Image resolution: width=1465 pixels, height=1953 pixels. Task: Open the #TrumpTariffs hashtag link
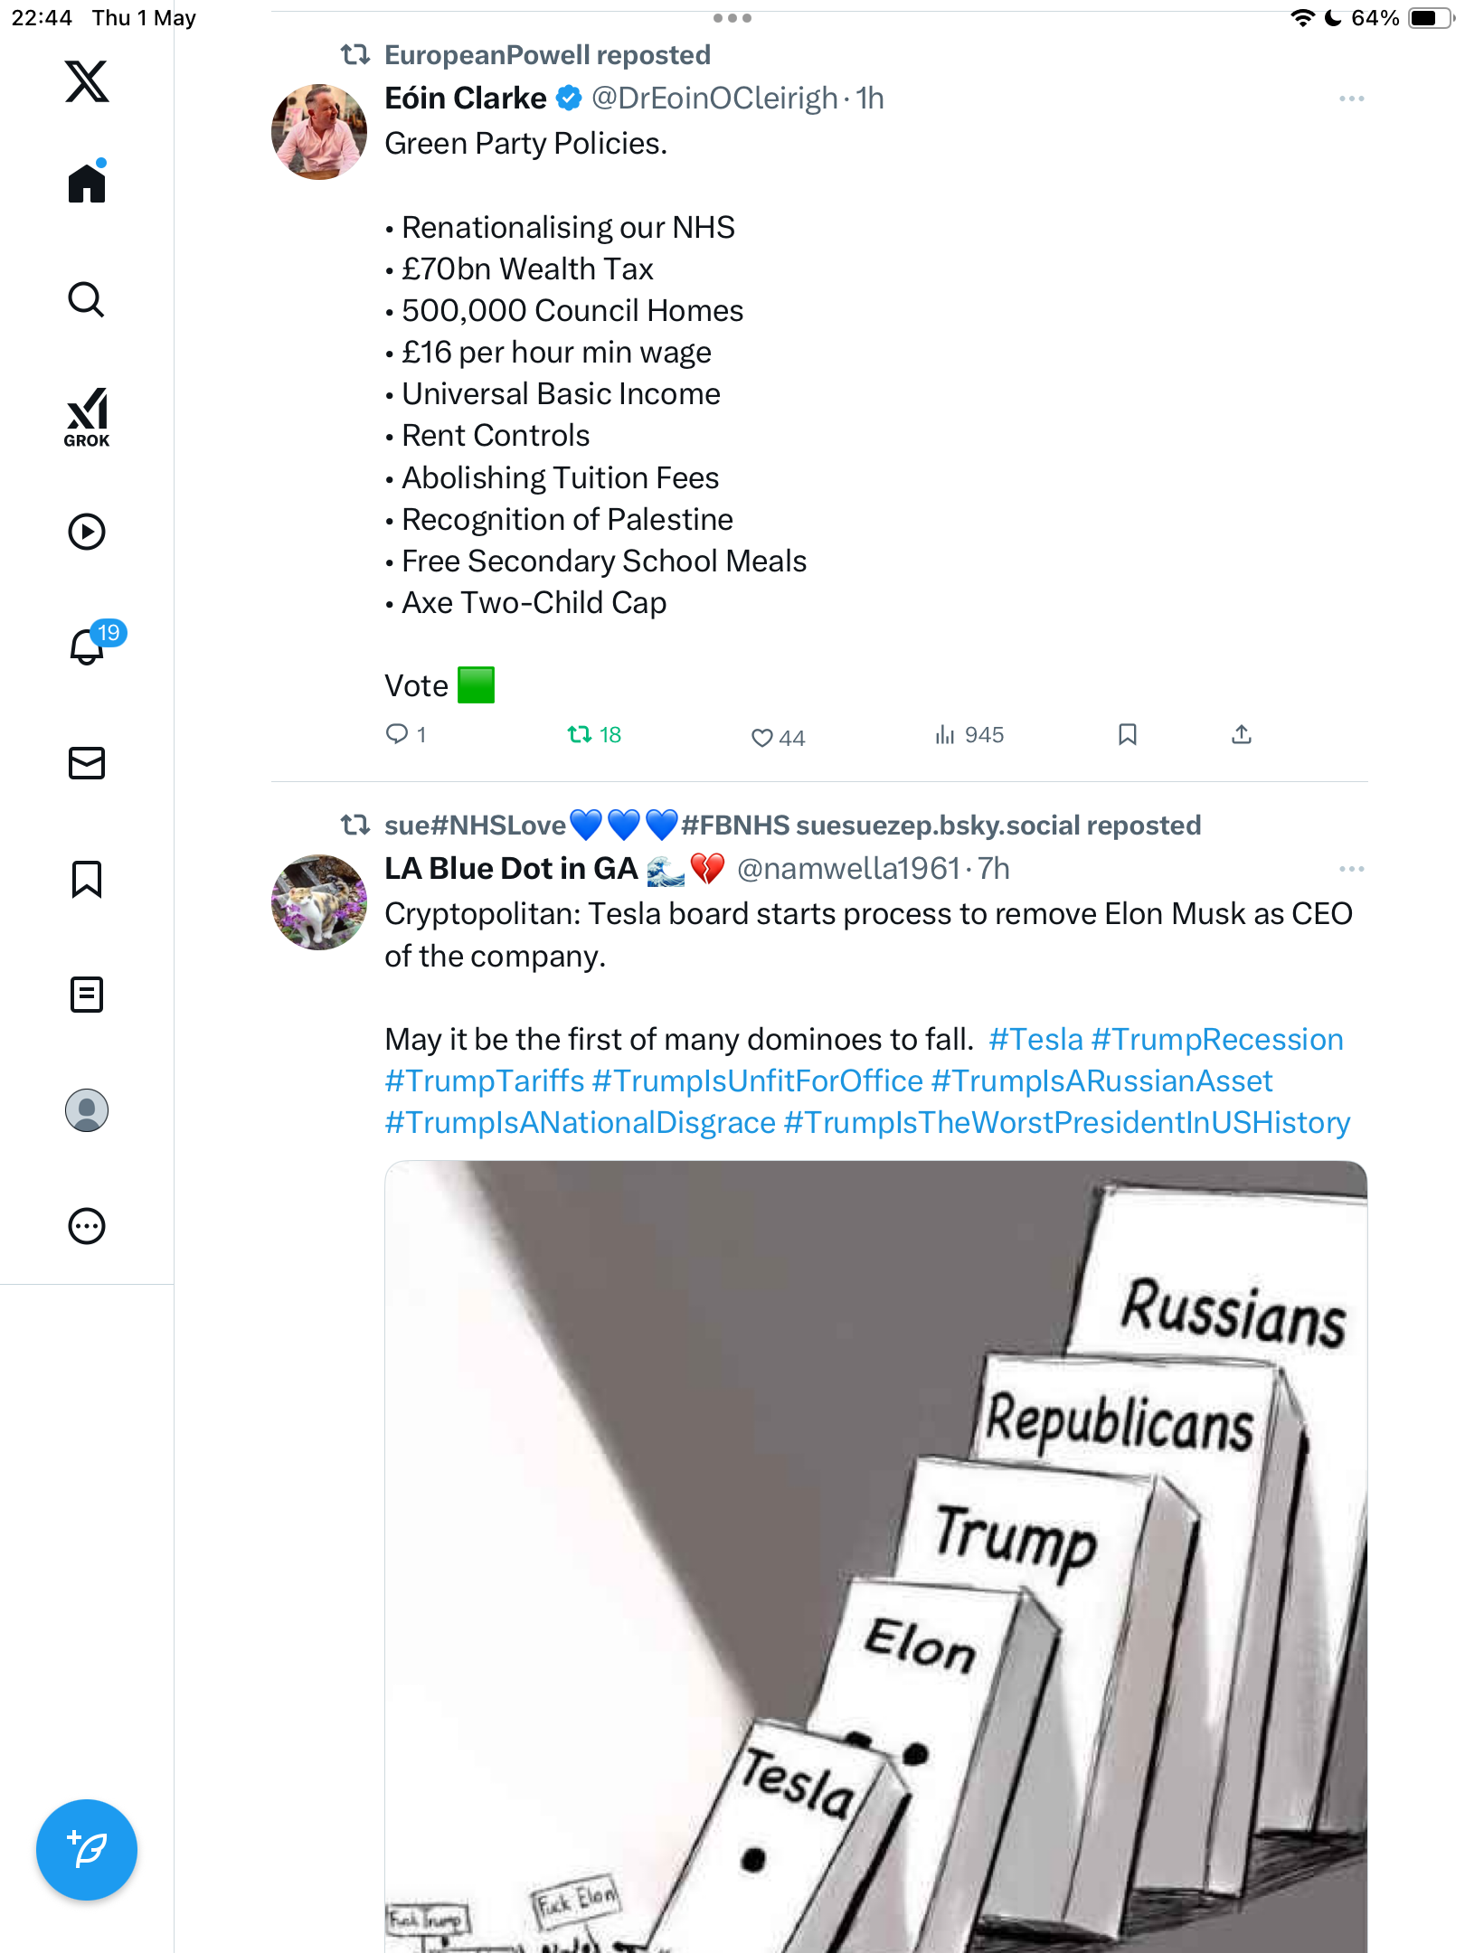tap(485, 1081)
